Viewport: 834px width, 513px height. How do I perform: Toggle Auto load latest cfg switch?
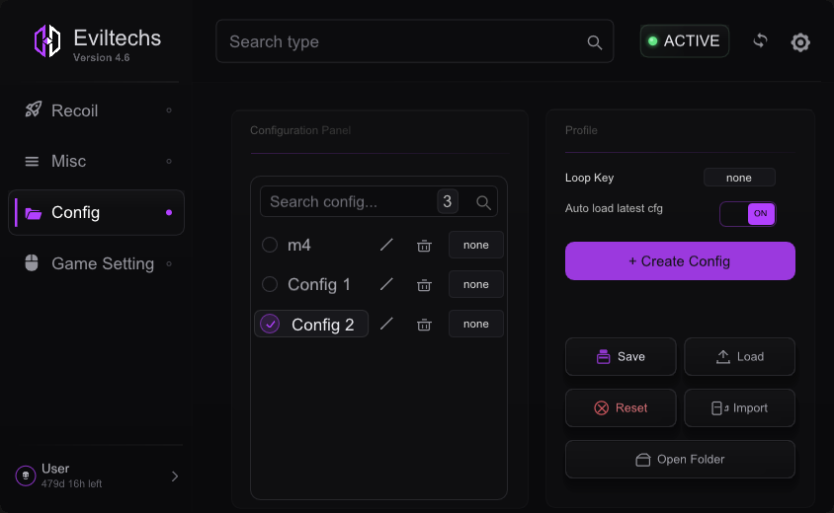(x=747, y=213)
